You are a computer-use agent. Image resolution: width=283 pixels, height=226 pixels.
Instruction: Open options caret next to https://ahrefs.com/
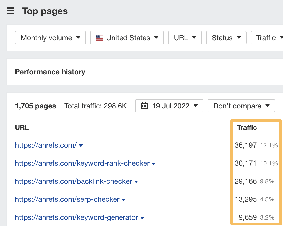click(x=81, y=145)
